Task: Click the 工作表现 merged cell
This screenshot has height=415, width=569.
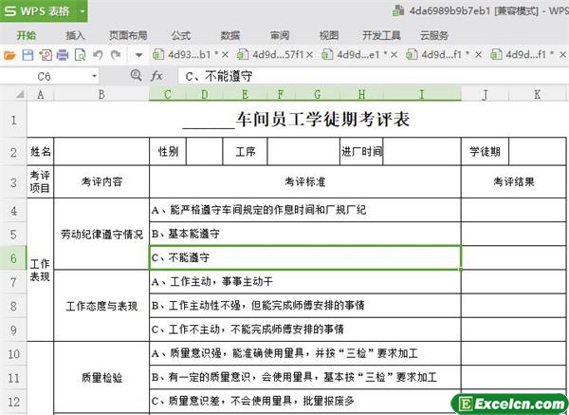Action: point(40,270)
